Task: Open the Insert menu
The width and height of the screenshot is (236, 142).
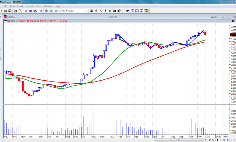Action: point(20,6)
